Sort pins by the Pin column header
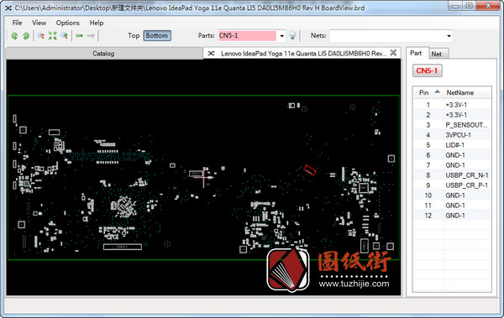The height and width of the screenshot is (318, 504). click(x=428, y=92)
